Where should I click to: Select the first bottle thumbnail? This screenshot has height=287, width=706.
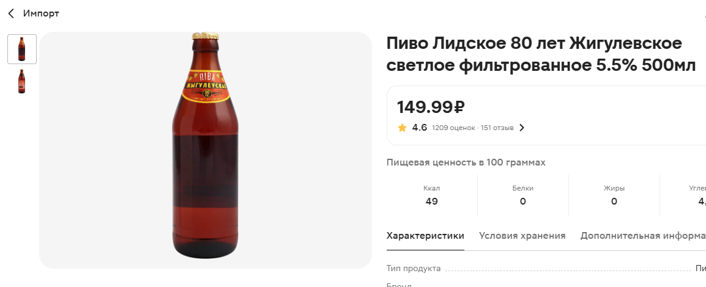pos(22,49)
